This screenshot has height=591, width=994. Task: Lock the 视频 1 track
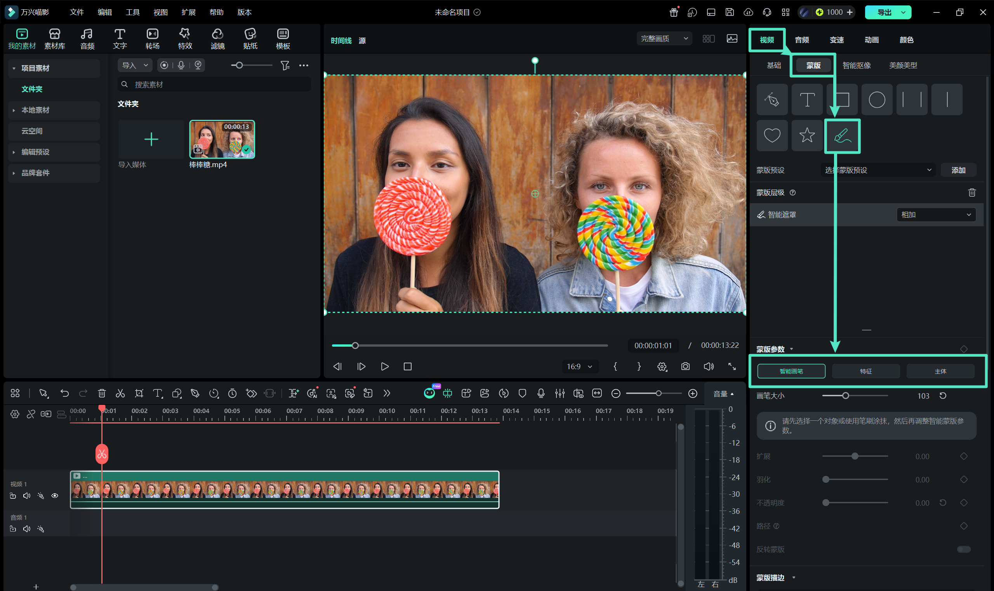13,496
